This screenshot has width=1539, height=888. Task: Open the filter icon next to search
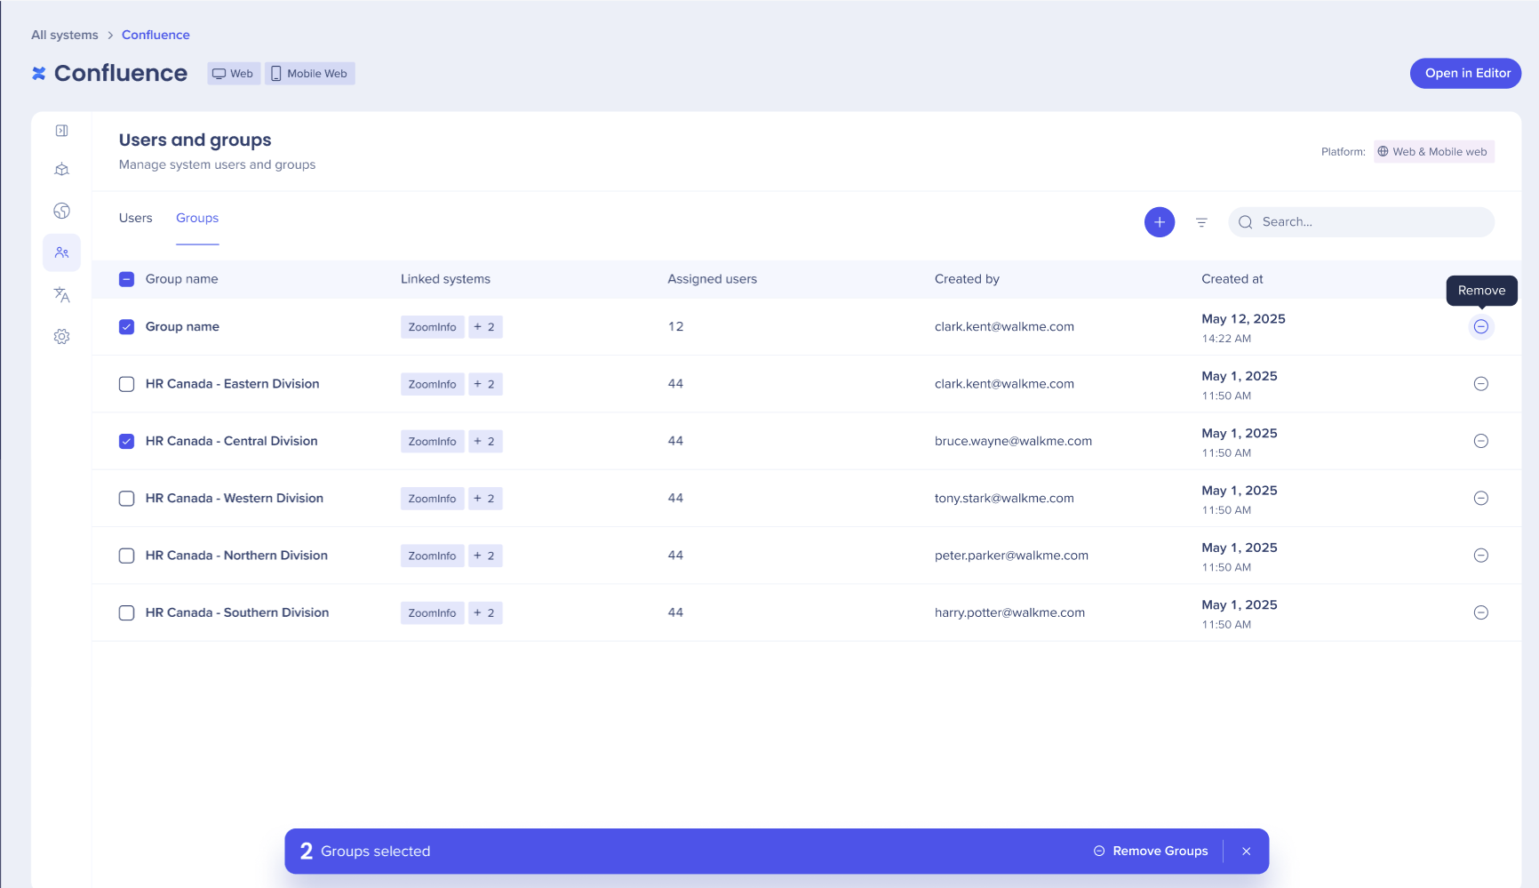tap(1201, 222)
